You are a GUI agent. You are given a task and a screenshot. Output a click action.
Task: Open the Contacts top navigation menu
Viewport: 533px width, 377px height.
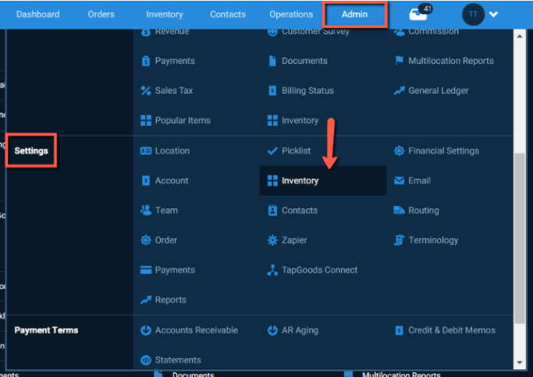click(x=228, y=14)
